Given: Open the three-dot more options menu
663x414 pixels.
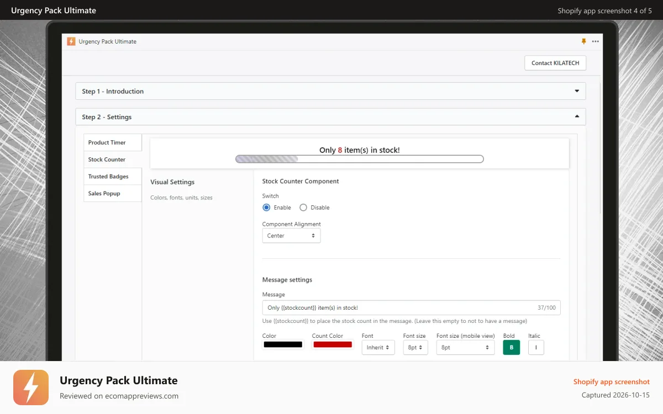Looking at the screenshot, I should 595,41.
